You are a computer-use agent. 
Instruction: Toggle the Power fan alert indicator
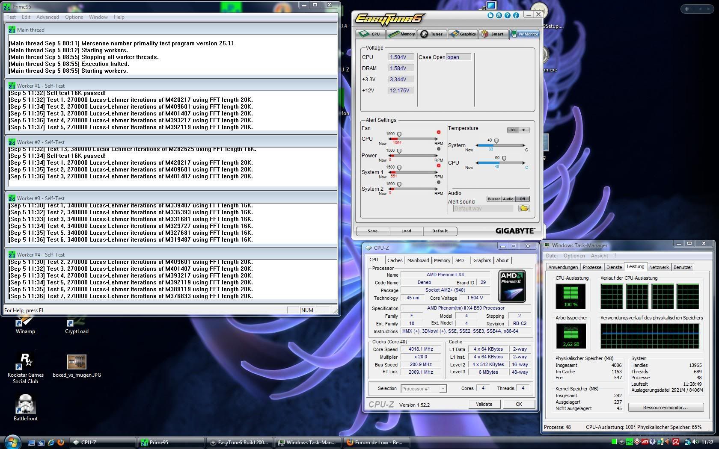click(438, 149)
